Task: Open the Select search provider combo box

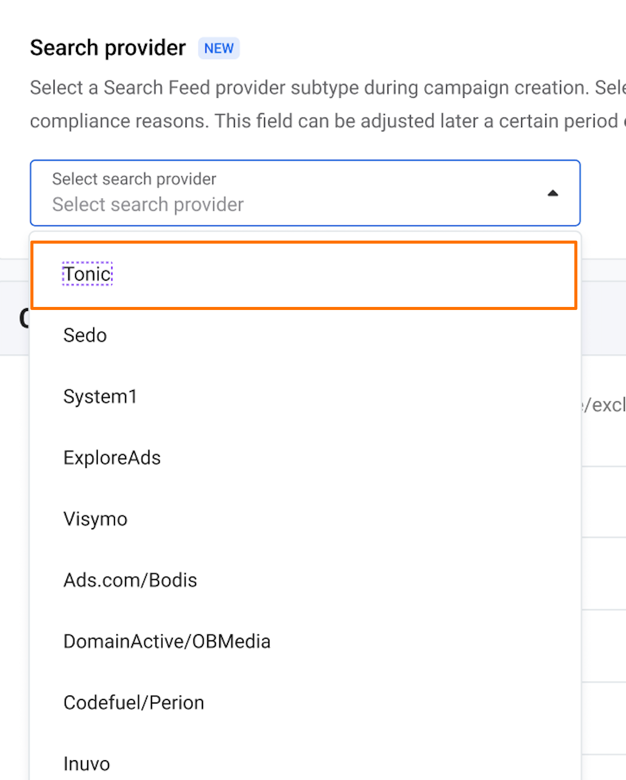Action: click(304, 193)
